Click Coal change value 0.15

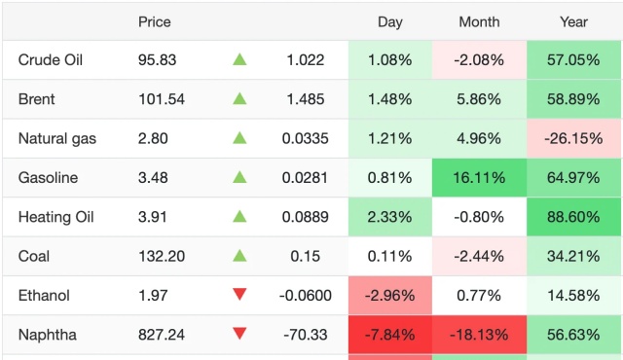305,256
